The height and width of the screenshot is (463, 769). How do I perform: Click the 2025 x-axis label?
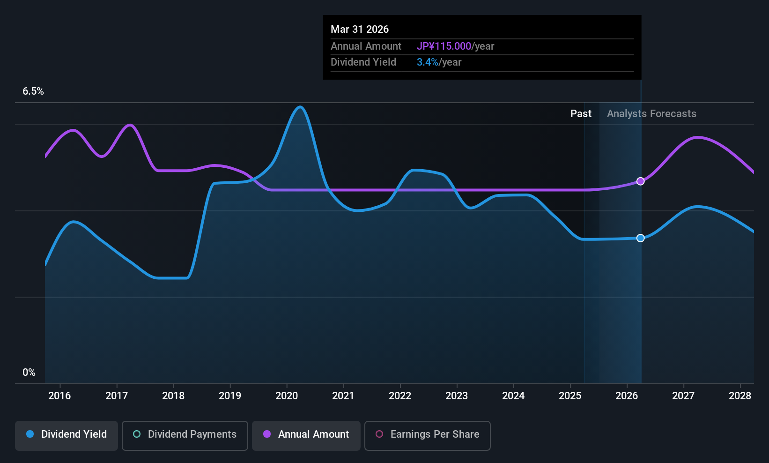point(570,396)
